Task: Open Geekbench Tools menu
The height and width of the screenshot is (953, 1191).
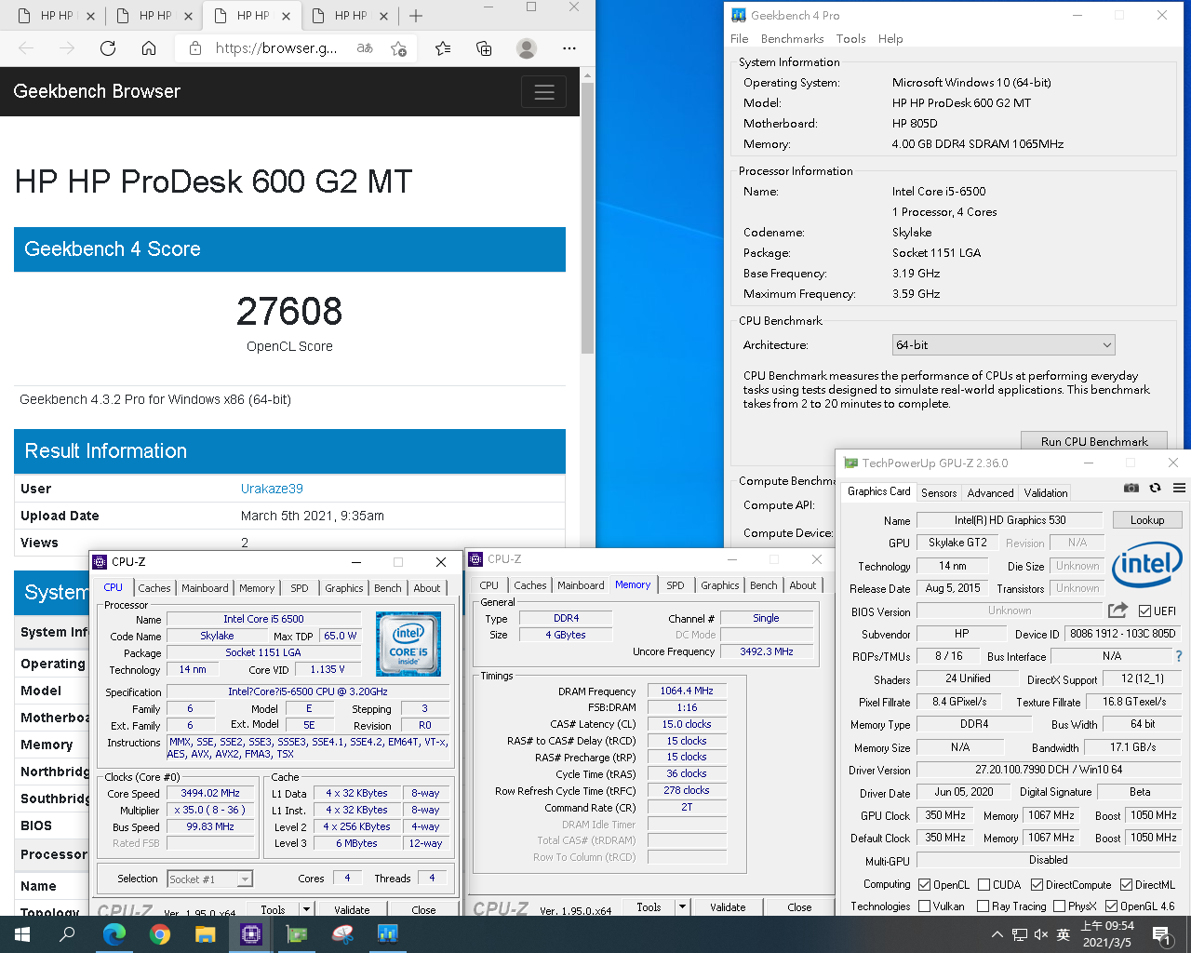Action: click(x=850, y=39)
